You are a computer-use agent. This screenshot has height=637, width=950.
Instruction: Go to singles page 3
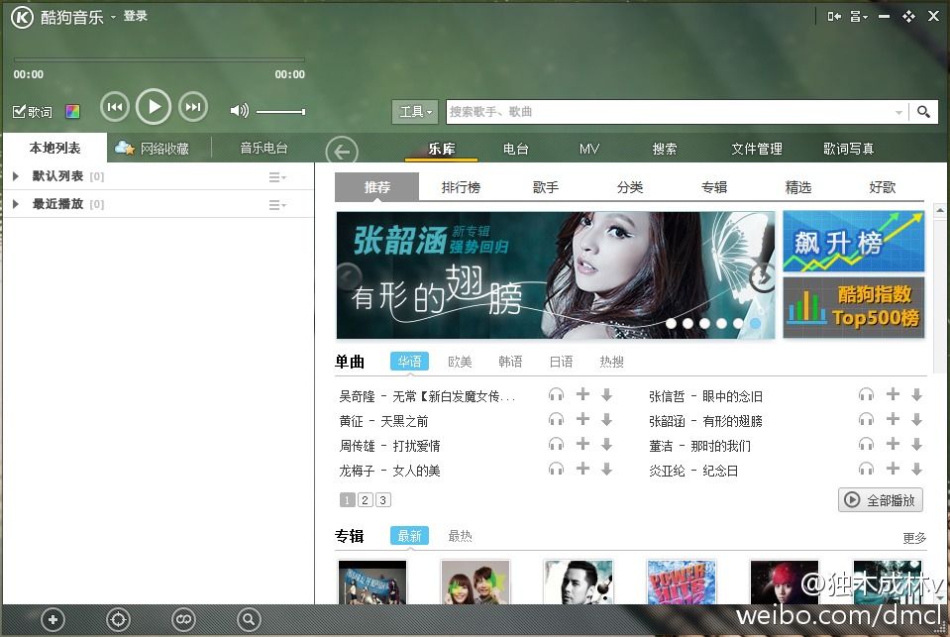coord(383,500)
